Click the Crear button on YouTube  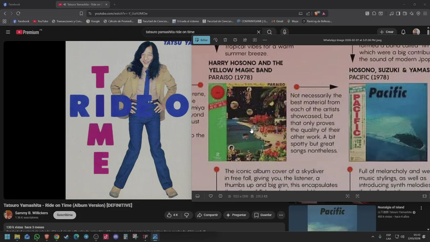(x=386, y=32)
